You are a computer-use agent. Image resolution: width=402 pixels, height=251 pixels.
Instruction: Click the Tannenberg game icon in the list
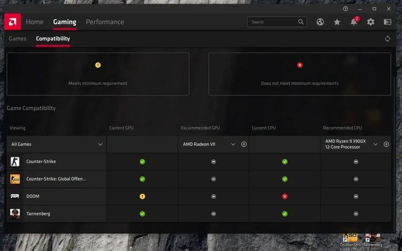click(x=15, y=214)
